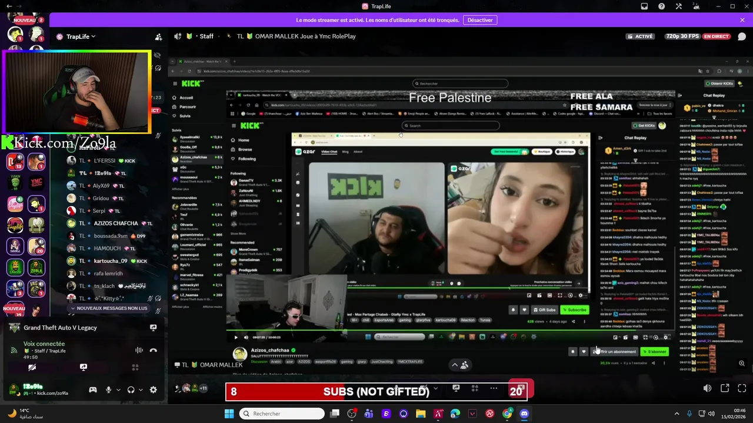Viewport: 753px width, 423px height.
Task: Open the 720p 30 FPS stream quality indicator
Action: pos(682,36)
